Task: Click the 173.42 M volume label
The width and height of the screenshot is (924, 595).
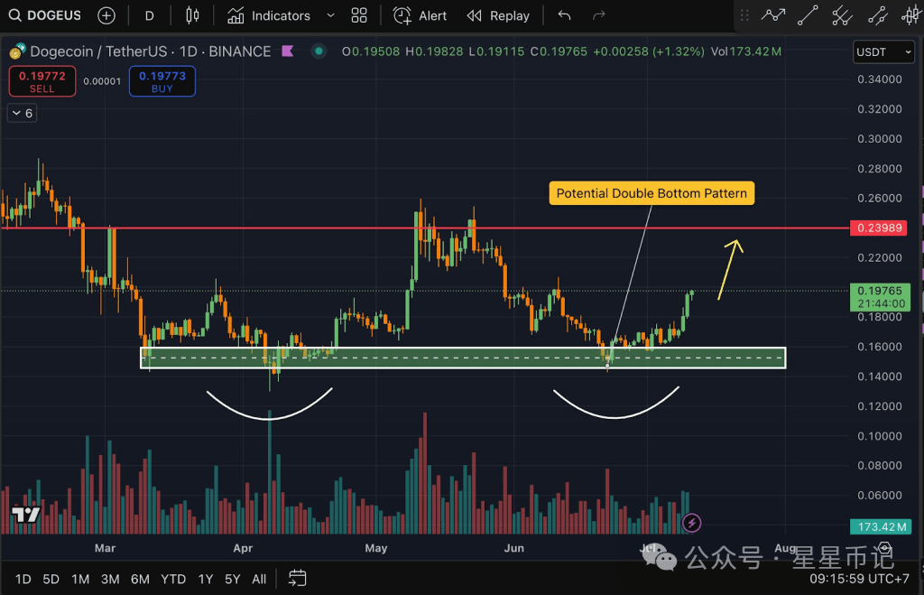Action: pos(881,526)
